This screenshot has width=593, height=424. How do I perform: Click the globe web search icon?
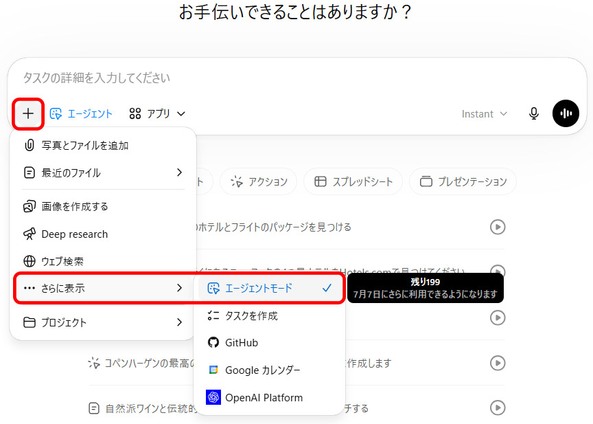coord(30,261)
